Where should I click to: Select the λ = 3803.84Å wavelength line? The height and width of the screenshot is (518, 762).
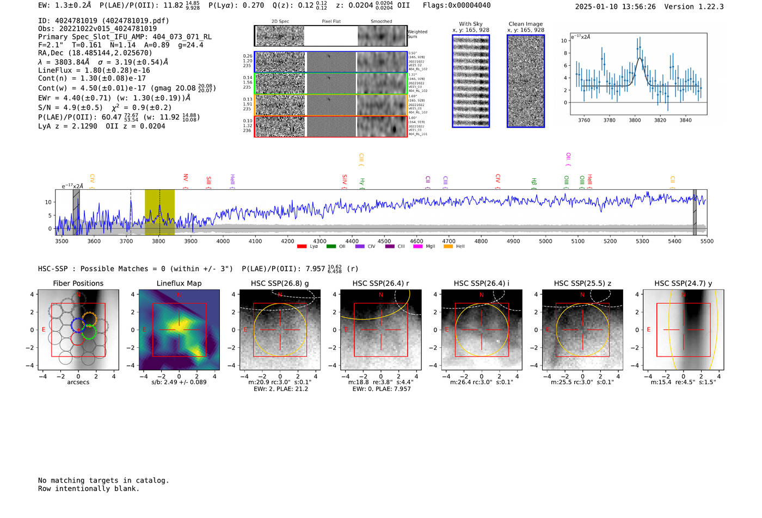click(x=103, y=62)
